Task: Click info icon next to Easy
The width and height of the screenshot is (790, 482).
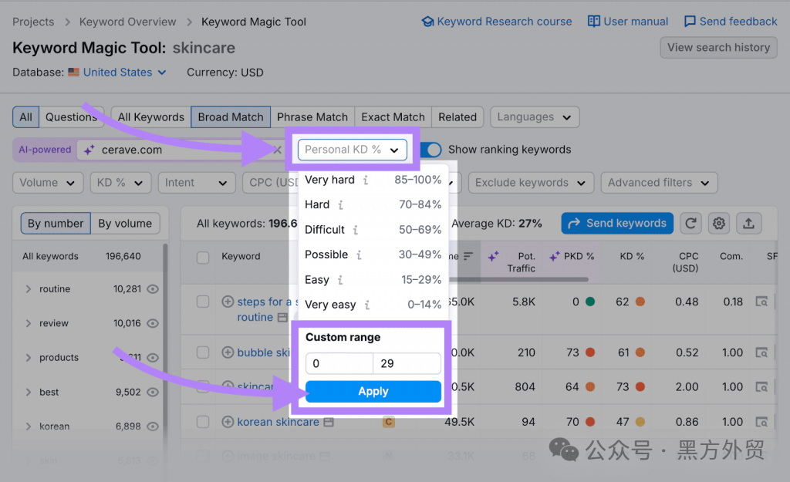Action: coord(340,280)
